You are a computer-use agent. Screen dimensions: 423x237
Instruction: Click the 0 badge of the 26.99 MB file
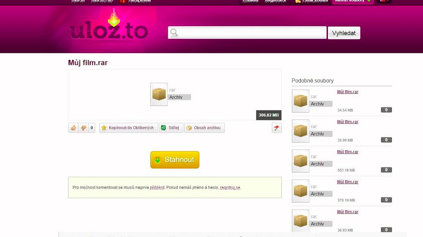tap(386, 140)
